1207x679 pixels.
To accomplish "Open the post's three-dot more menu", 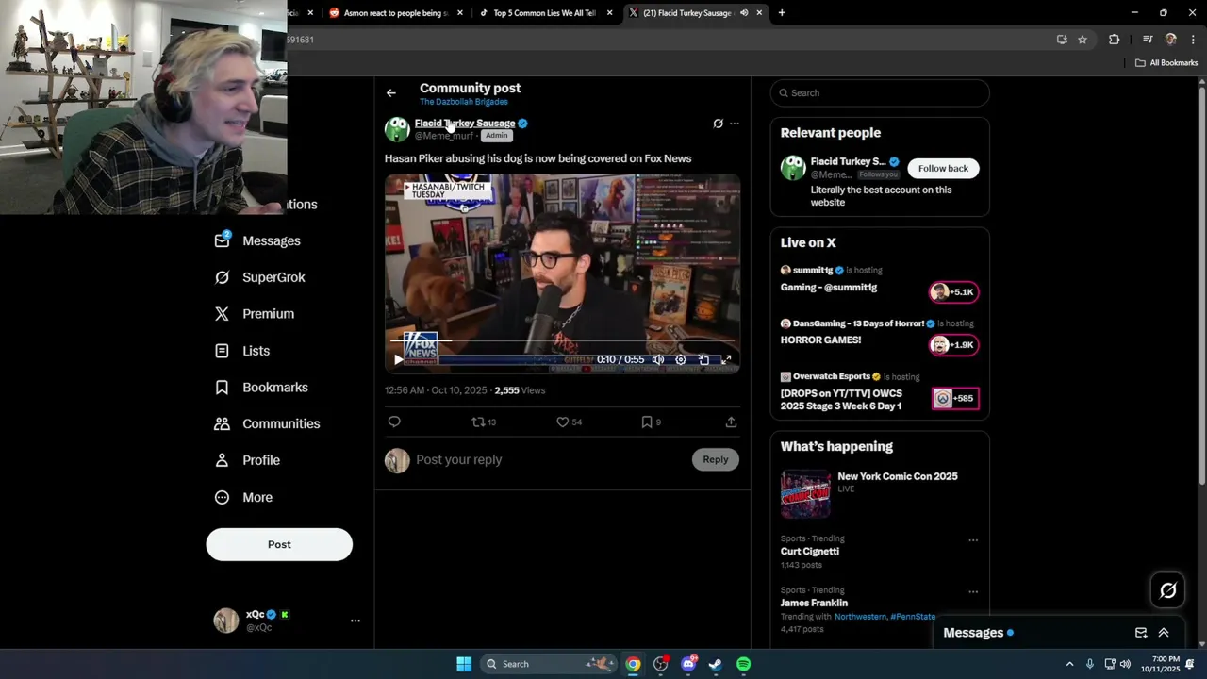I will [x=735, y=124].
